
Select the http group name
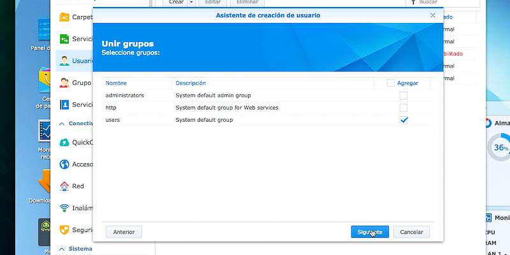point(110,108)
